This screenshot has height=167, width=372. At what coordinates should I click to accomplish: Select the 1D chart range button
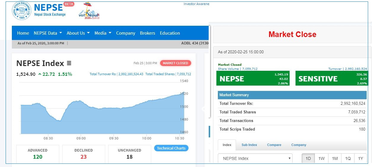[308, 158]
